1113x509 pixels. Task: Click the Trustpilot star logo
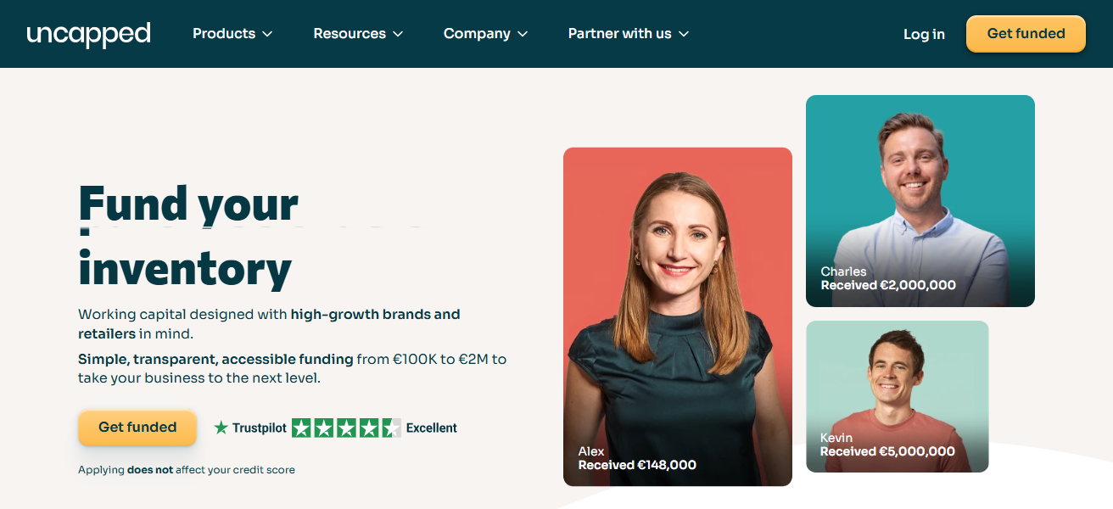pos(221,428)
